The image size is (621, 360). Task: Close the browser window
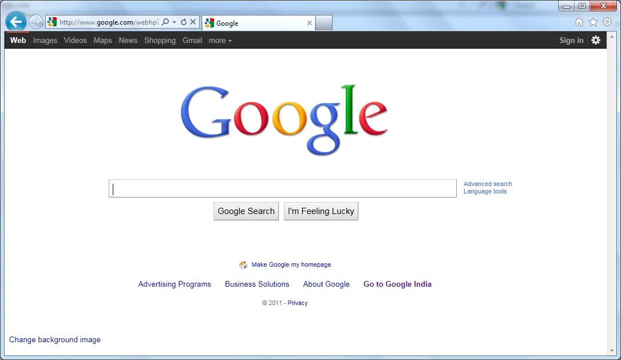pos(603,6)
